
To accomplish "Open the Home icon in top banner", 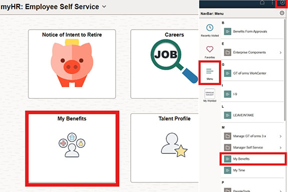I will click(x=262, y=3).
